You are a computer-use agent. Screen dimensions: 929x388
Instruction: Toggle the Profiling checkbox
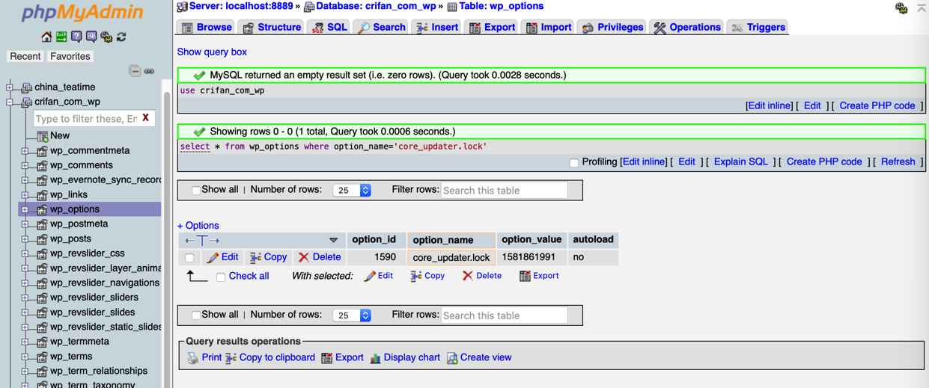[574, 162]
